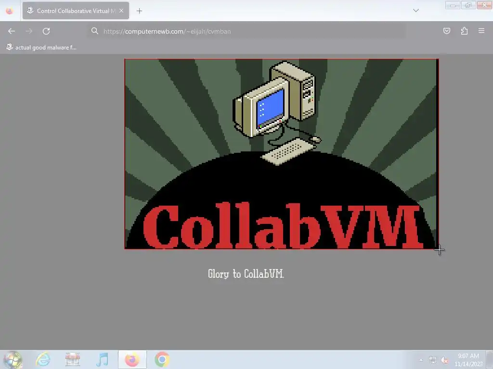The image size is (493, 369).
Task: Open the network tray icon
Action: point(433,360)
